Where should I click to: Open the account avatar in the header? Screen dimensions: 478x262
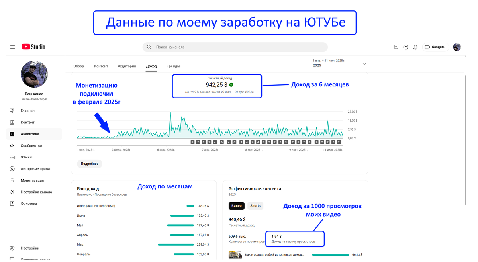coord(457,47)
